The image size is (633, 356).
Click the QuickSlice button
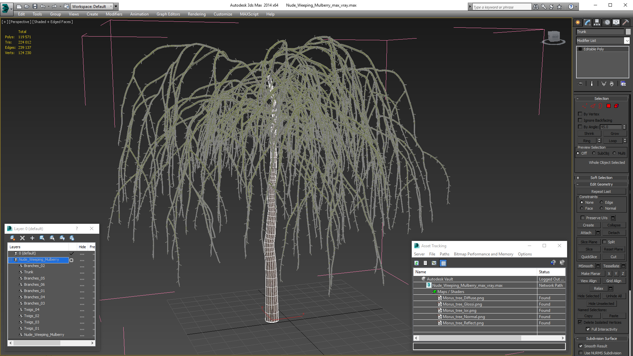(x=589, y=257)
